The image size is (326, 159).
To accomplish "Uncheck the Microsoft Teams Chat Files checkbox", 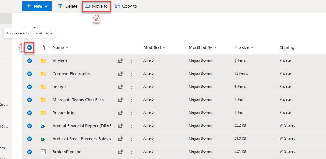I will pyautogui.click(x=29, y=100).
